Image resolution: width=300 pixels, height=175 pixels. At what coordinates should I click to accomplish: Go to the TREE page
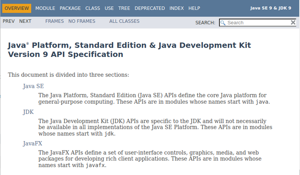point(124,9)
